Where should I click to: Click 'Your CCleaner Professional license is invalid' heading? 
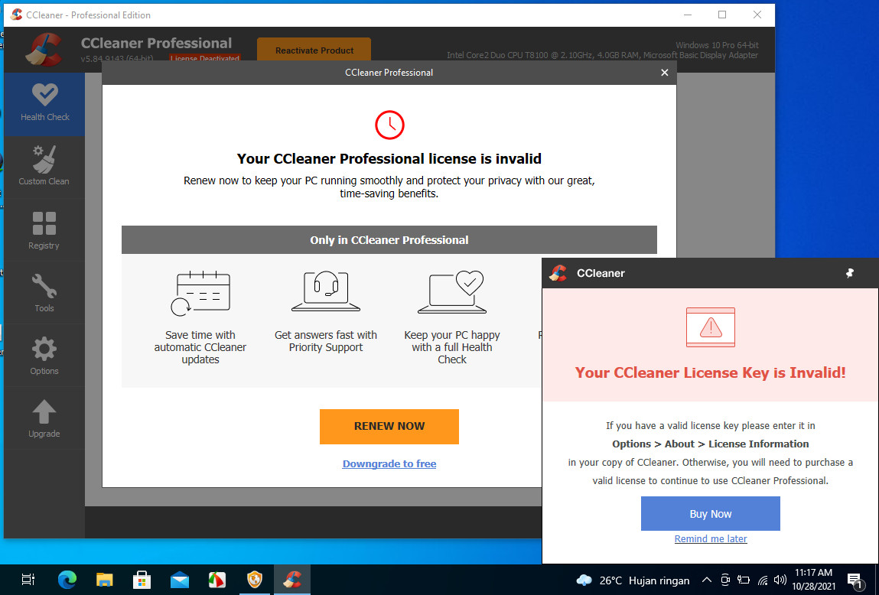tap(389, 158)
